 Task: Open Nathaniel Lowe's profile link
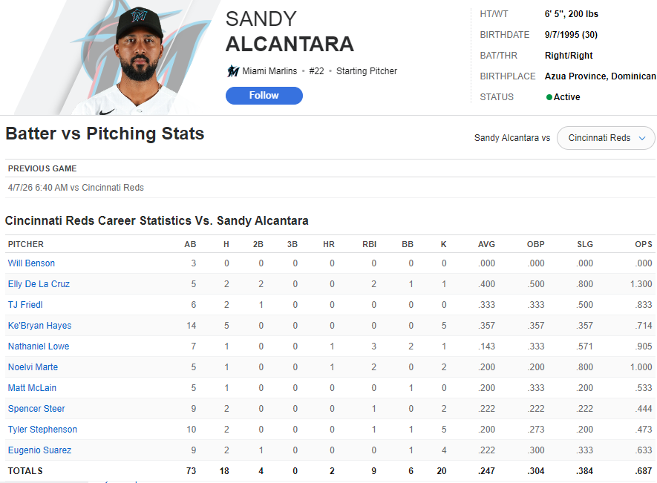38,346
